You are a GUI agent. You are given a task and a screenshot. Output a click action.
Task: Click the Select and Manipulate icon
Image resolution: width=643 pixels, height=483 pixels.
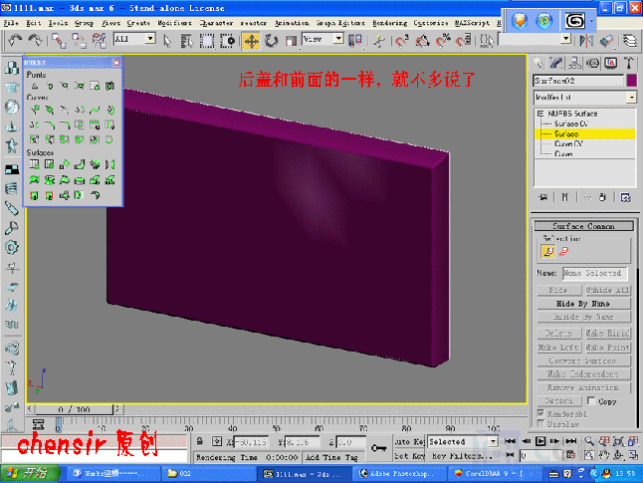tap(378, 41)
